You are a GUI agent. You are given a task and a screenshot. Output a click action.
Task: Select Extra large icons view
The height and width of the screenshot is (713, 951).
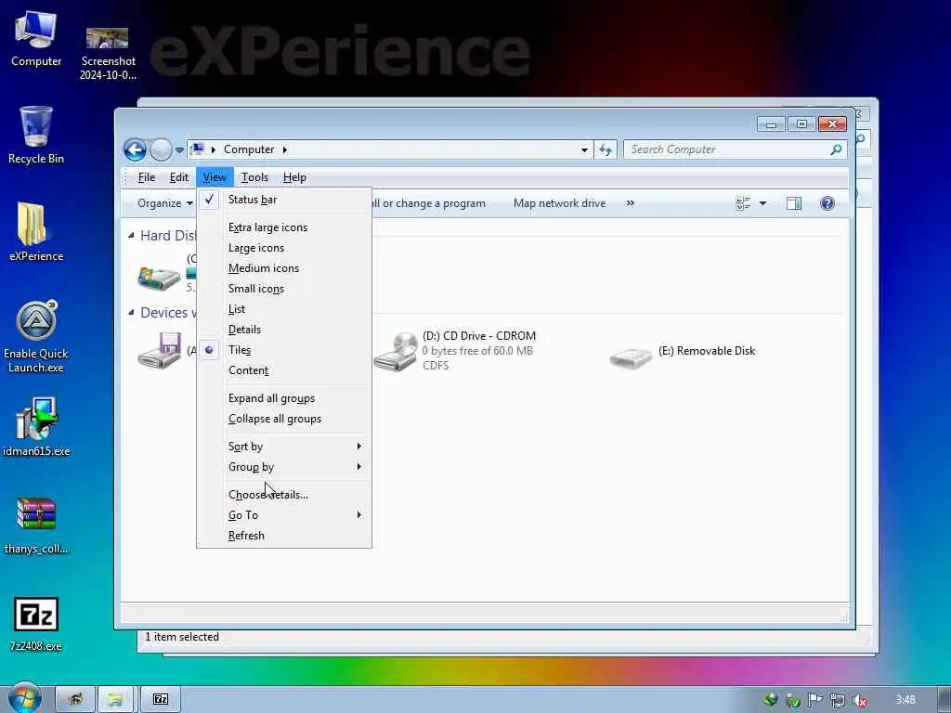284,227
